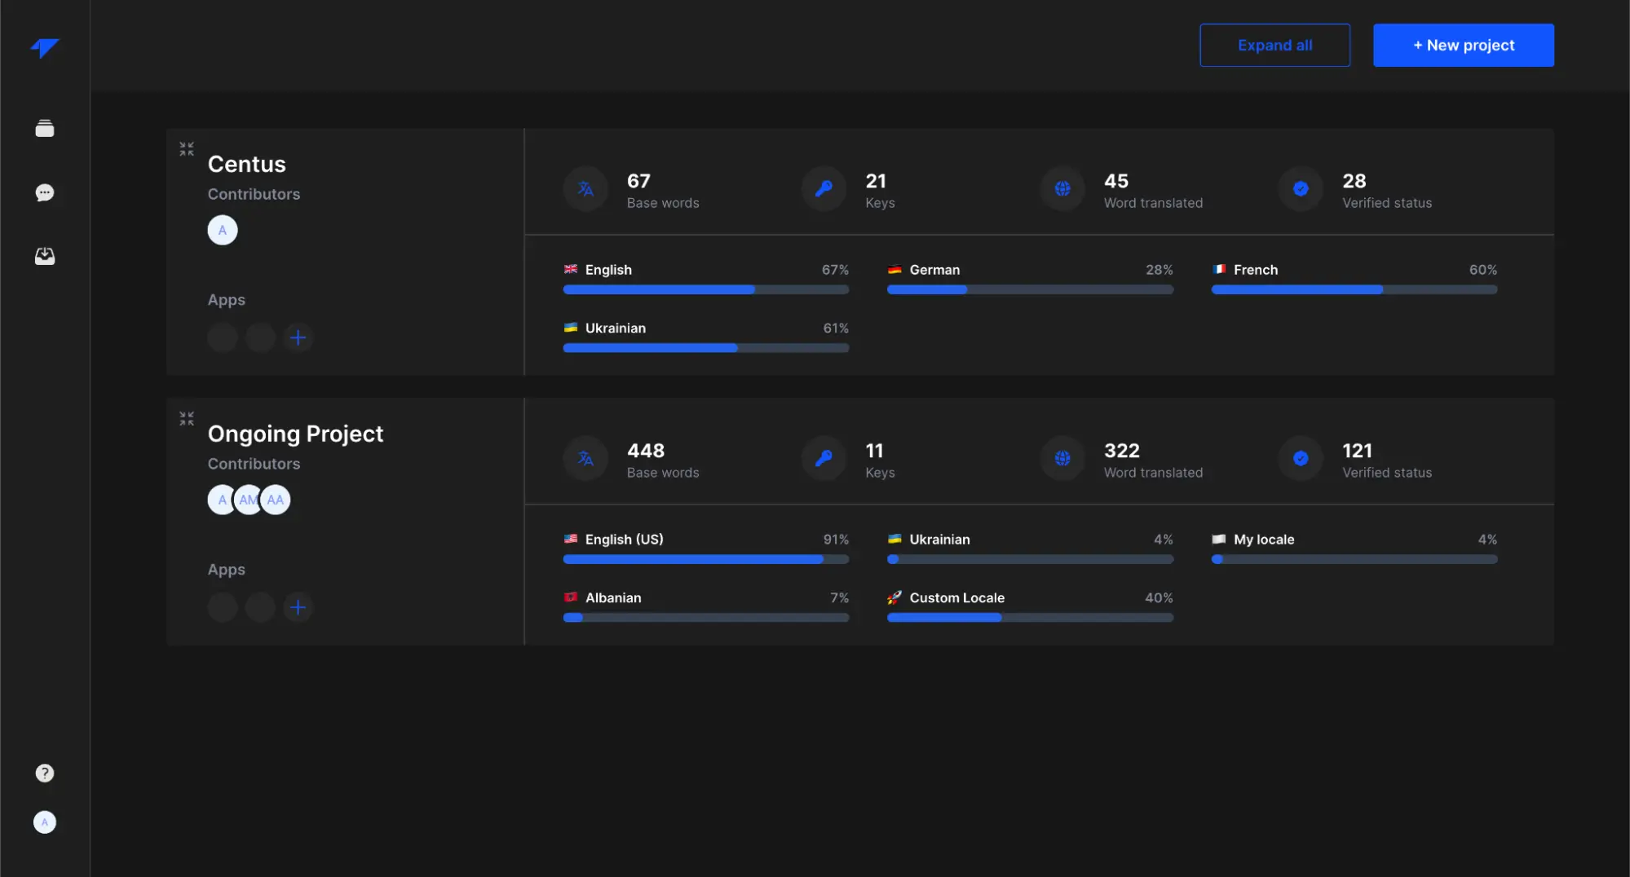Open the projects stack icon in sidebar
This screenshot has height=877, width=1630.
coord(45,129)
